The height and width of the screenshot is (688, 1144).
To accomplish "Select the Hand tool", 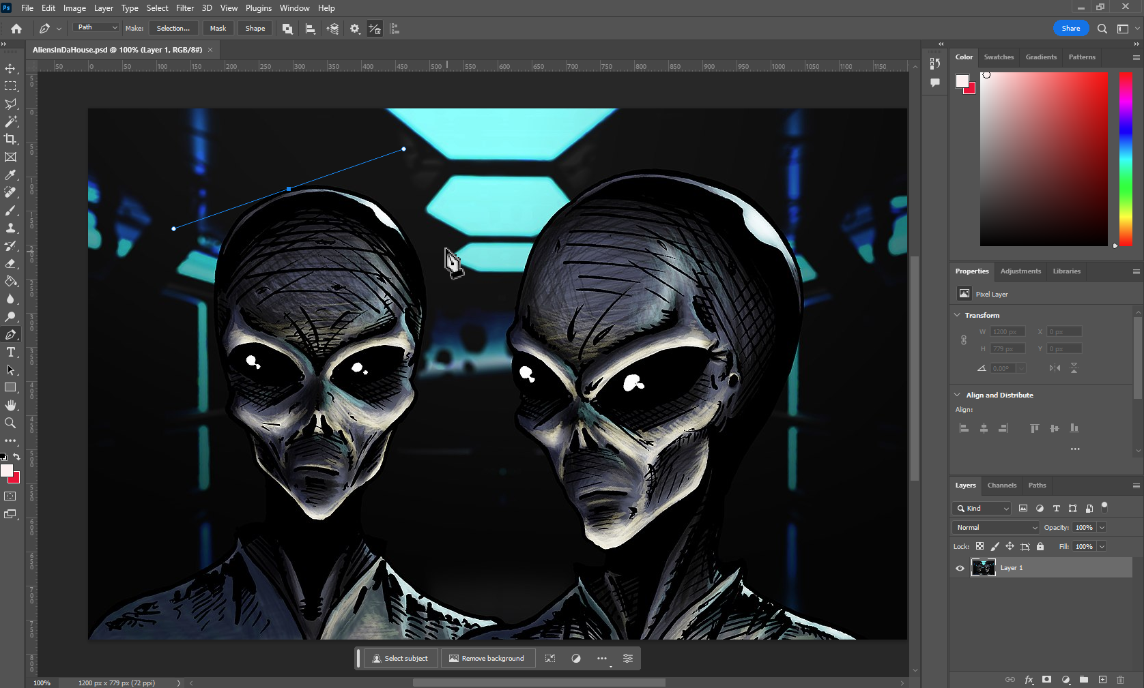I will coord(10,405).
